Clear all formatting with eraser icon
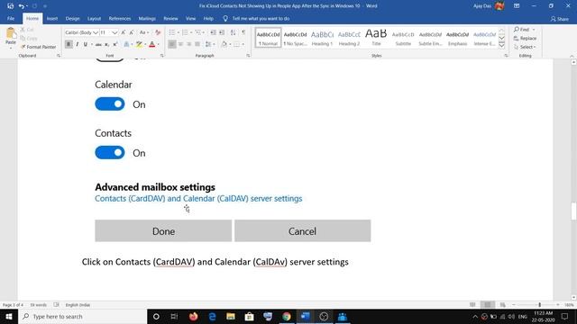The width and height of the screenshot is (577, 324). 158,32
